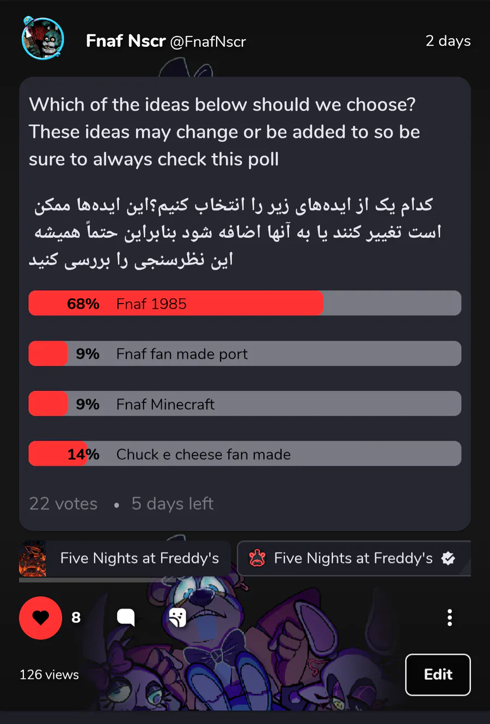Click the verified badge on community tag
This screenshot has height=724, width=490.
[448, 558]
